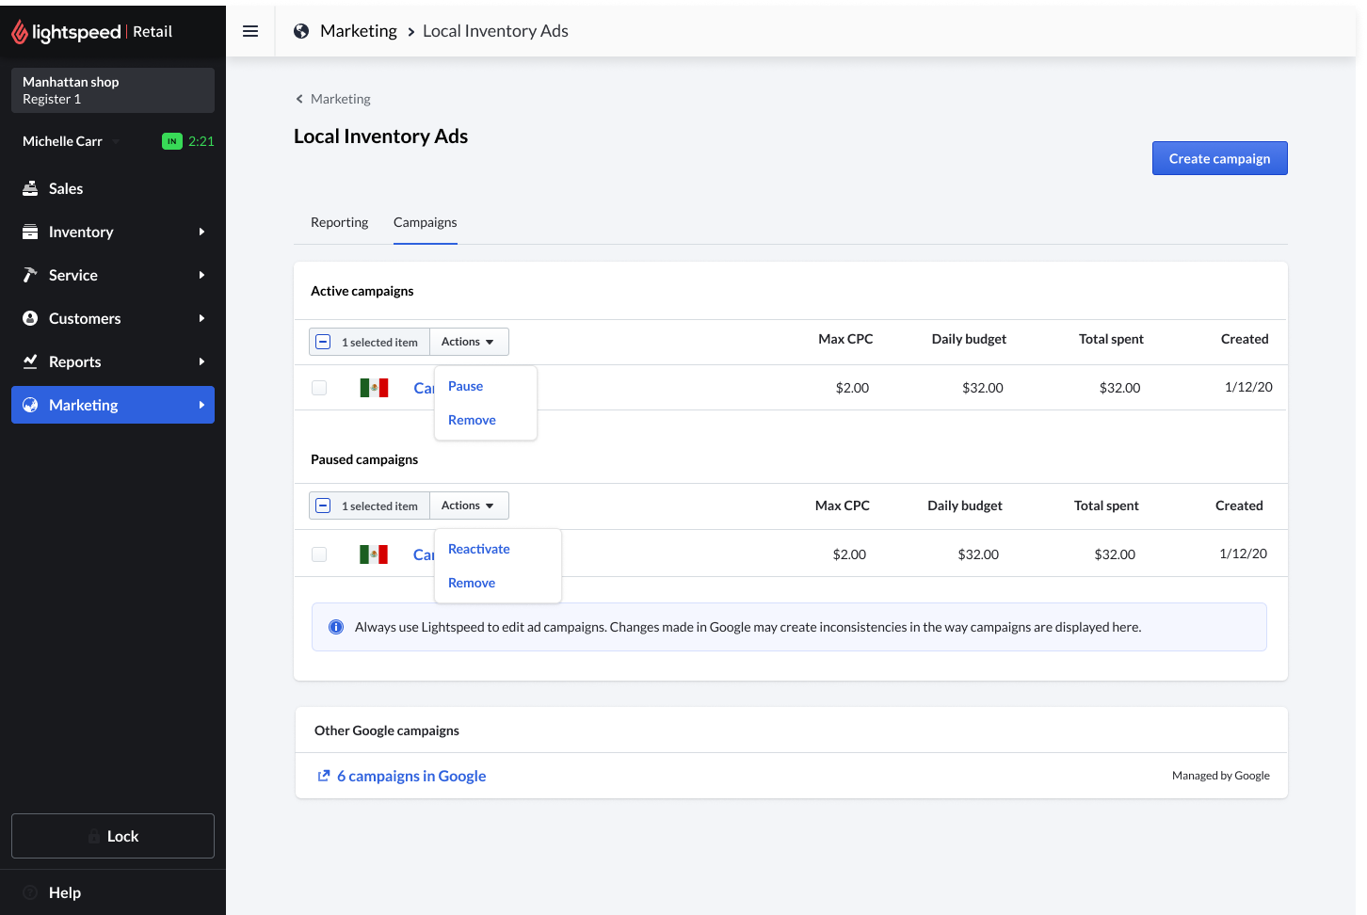1367x915 pixels.
Task: Click the 2:21 clock-in timer
Action: (x=201, y=141)
